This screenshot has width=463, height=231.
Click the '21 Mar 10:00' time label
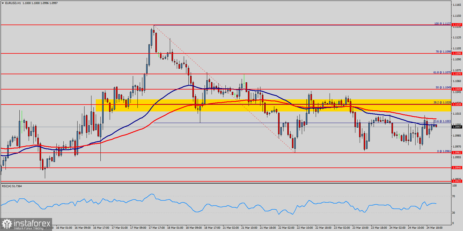249,228
